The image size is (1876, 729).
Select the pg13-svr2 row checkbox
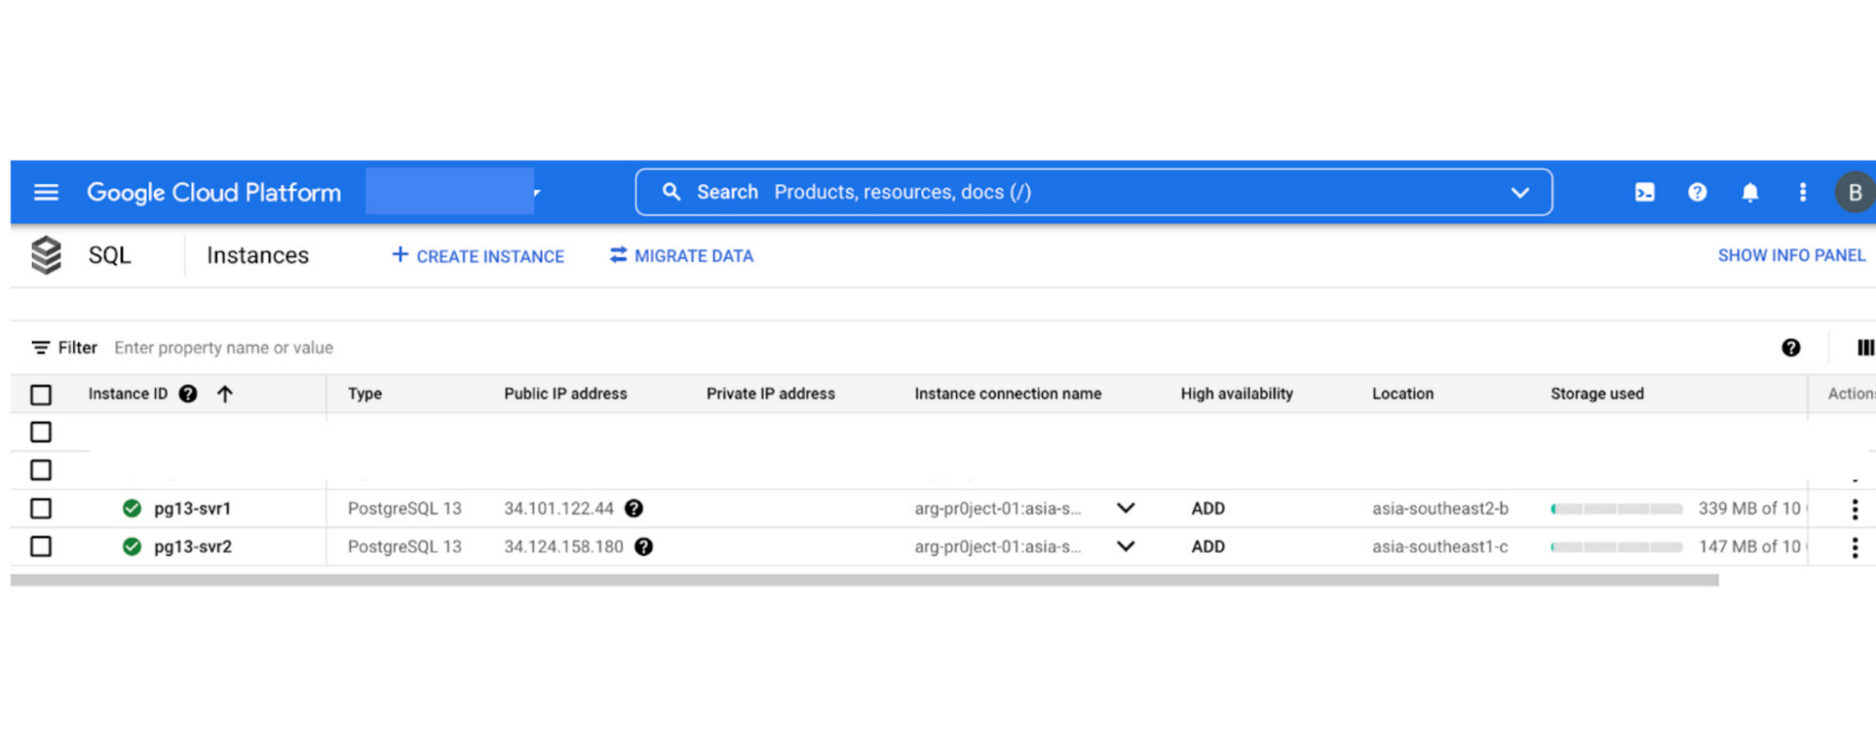point(40,546)
